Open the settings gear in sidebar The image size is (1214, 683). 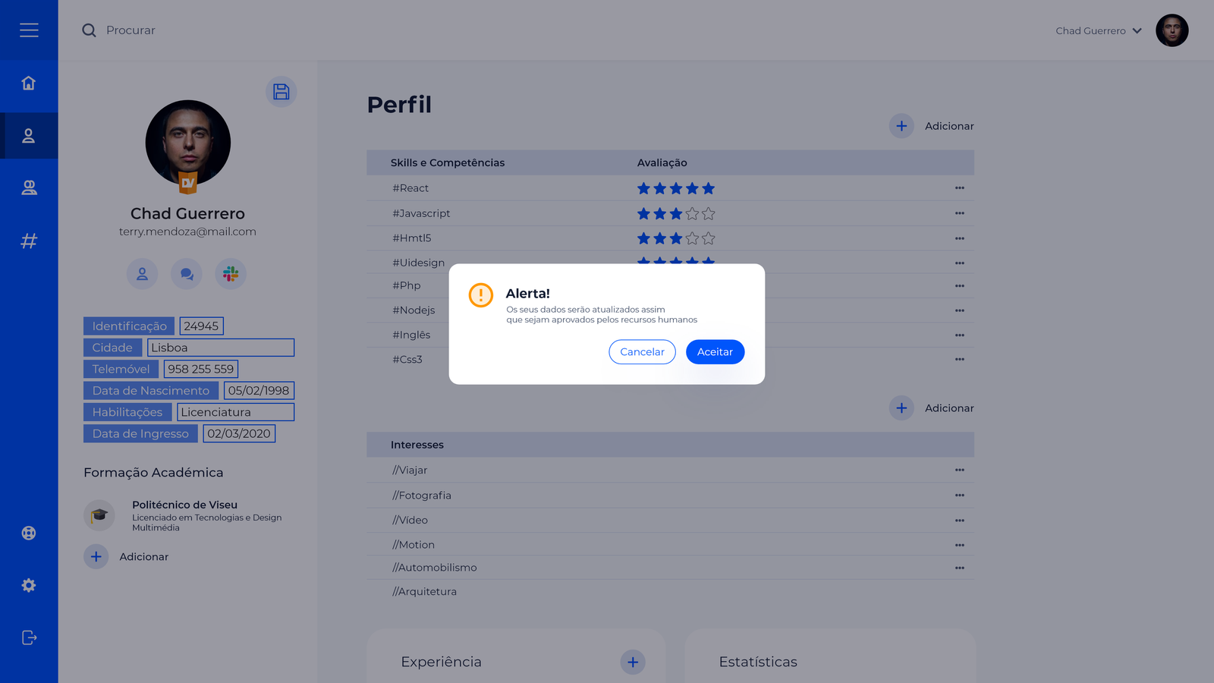(x=29, y=585)
